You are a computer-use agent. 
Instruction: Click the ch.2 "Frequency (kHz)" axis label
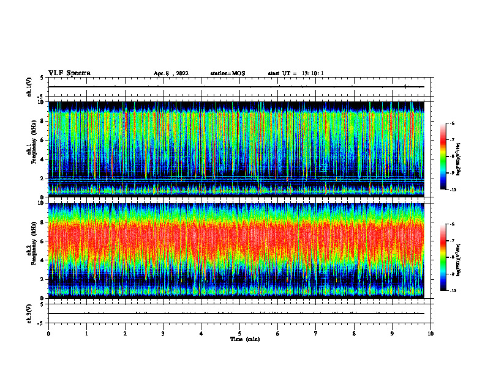[x=34, y=243]
